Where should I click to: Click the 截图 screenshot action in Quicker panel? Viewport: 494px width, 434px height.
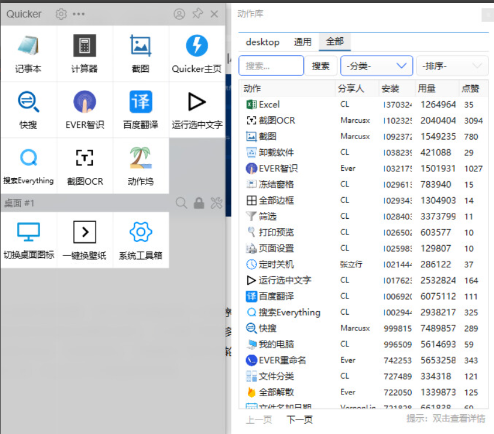140,53
